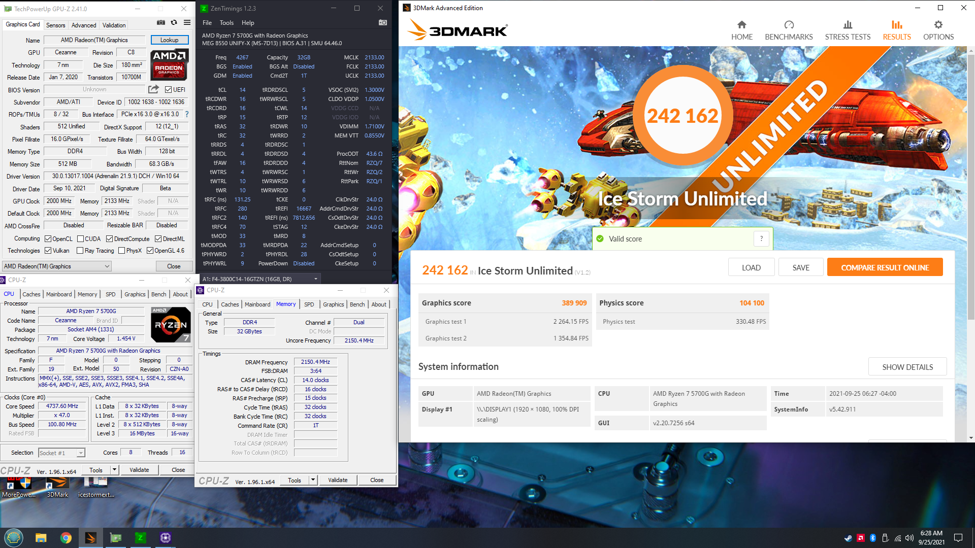Toggle the DirectCompute checkbox
The width and height of the screenshot is (975, 548).
coord(109,239)
